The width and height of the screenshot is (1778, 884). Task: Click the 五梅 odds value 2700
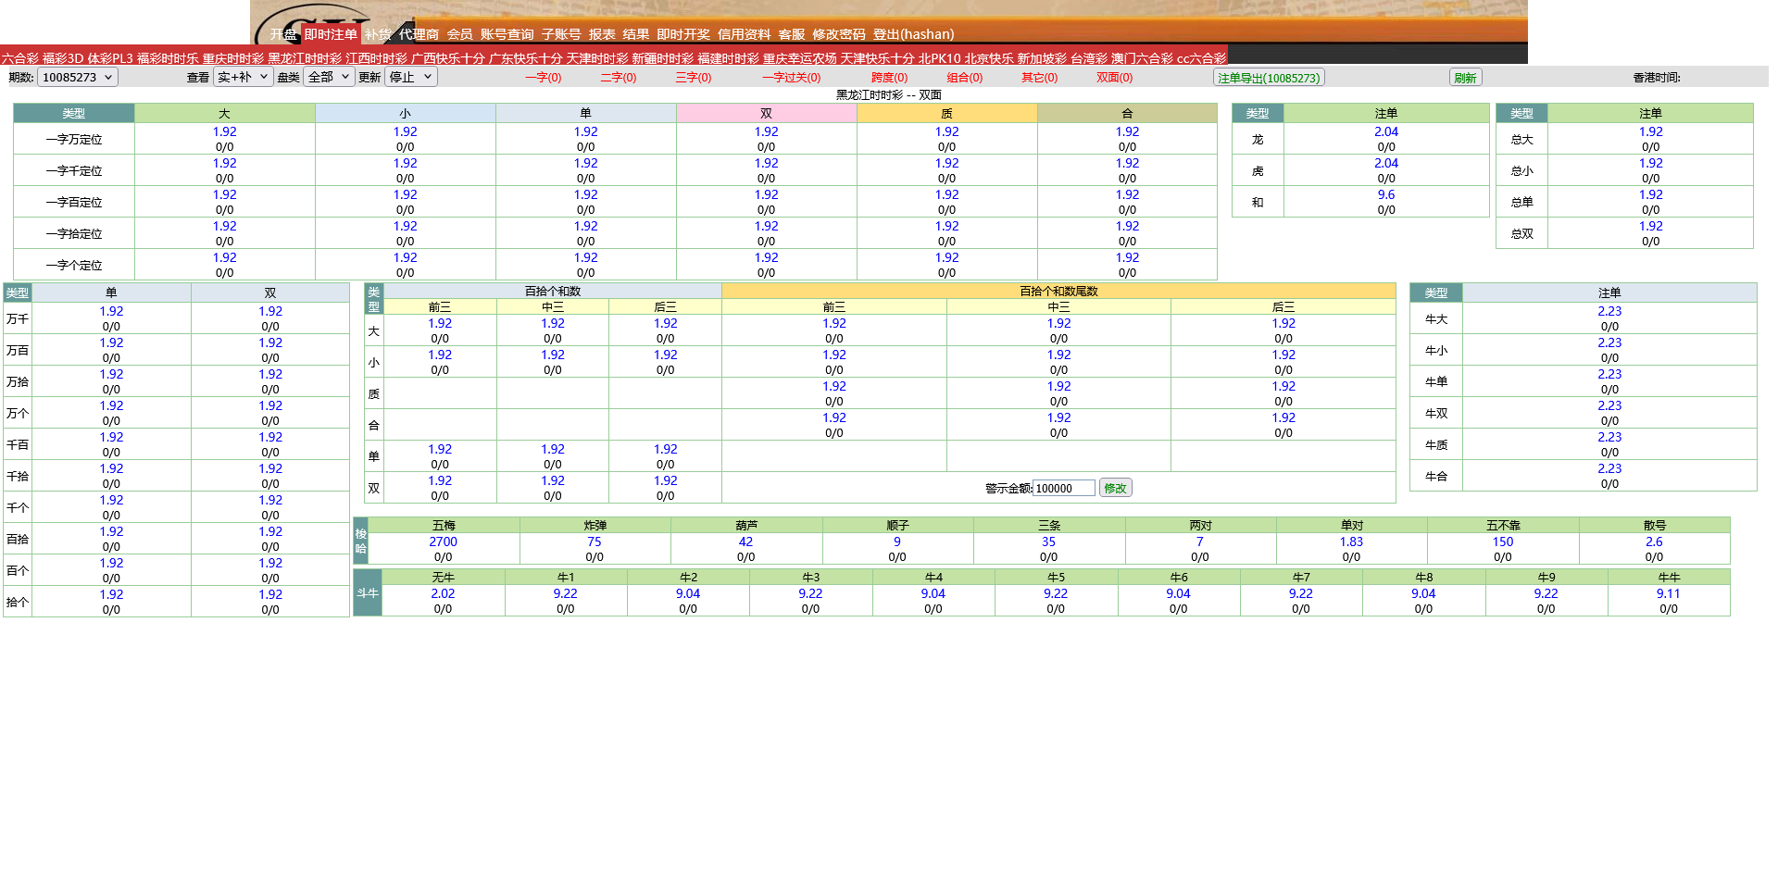pyautogui.click(x=443, y=542)
